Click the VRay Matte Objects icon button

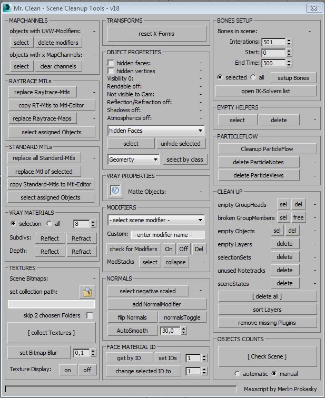(x=115, y=191)
